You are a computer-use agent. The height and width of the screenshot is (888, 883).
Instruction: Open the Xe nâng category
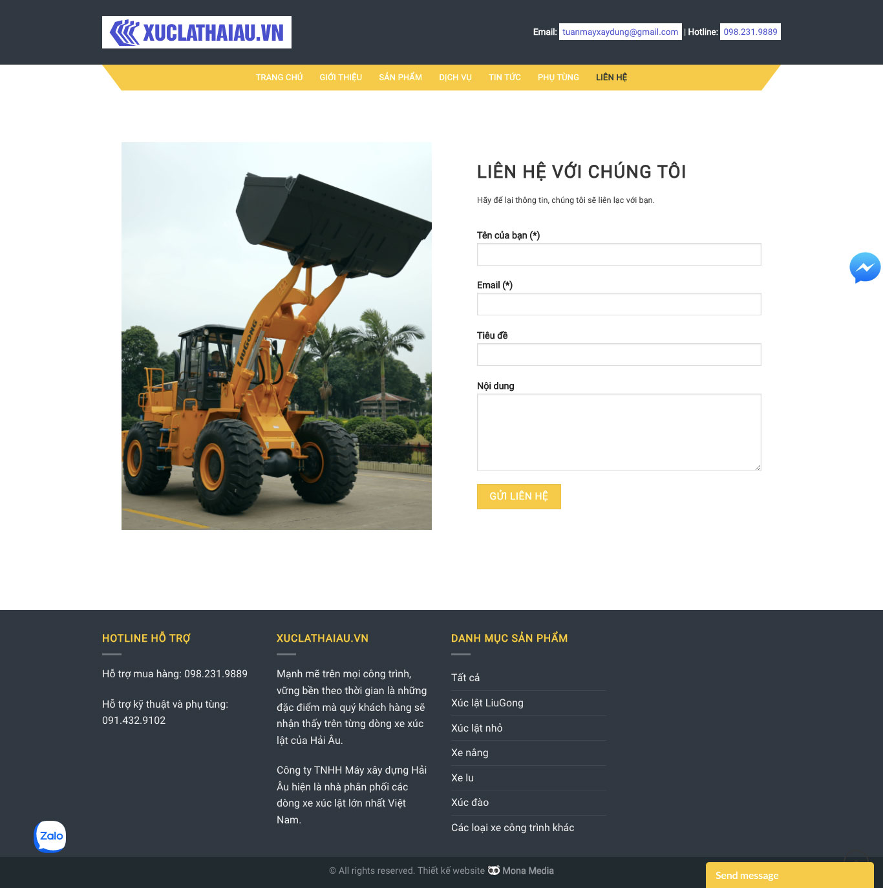pos(470,753)
